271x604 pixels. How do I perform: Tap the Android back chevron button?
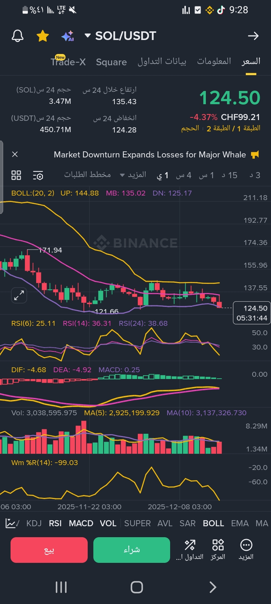[213, 587]
